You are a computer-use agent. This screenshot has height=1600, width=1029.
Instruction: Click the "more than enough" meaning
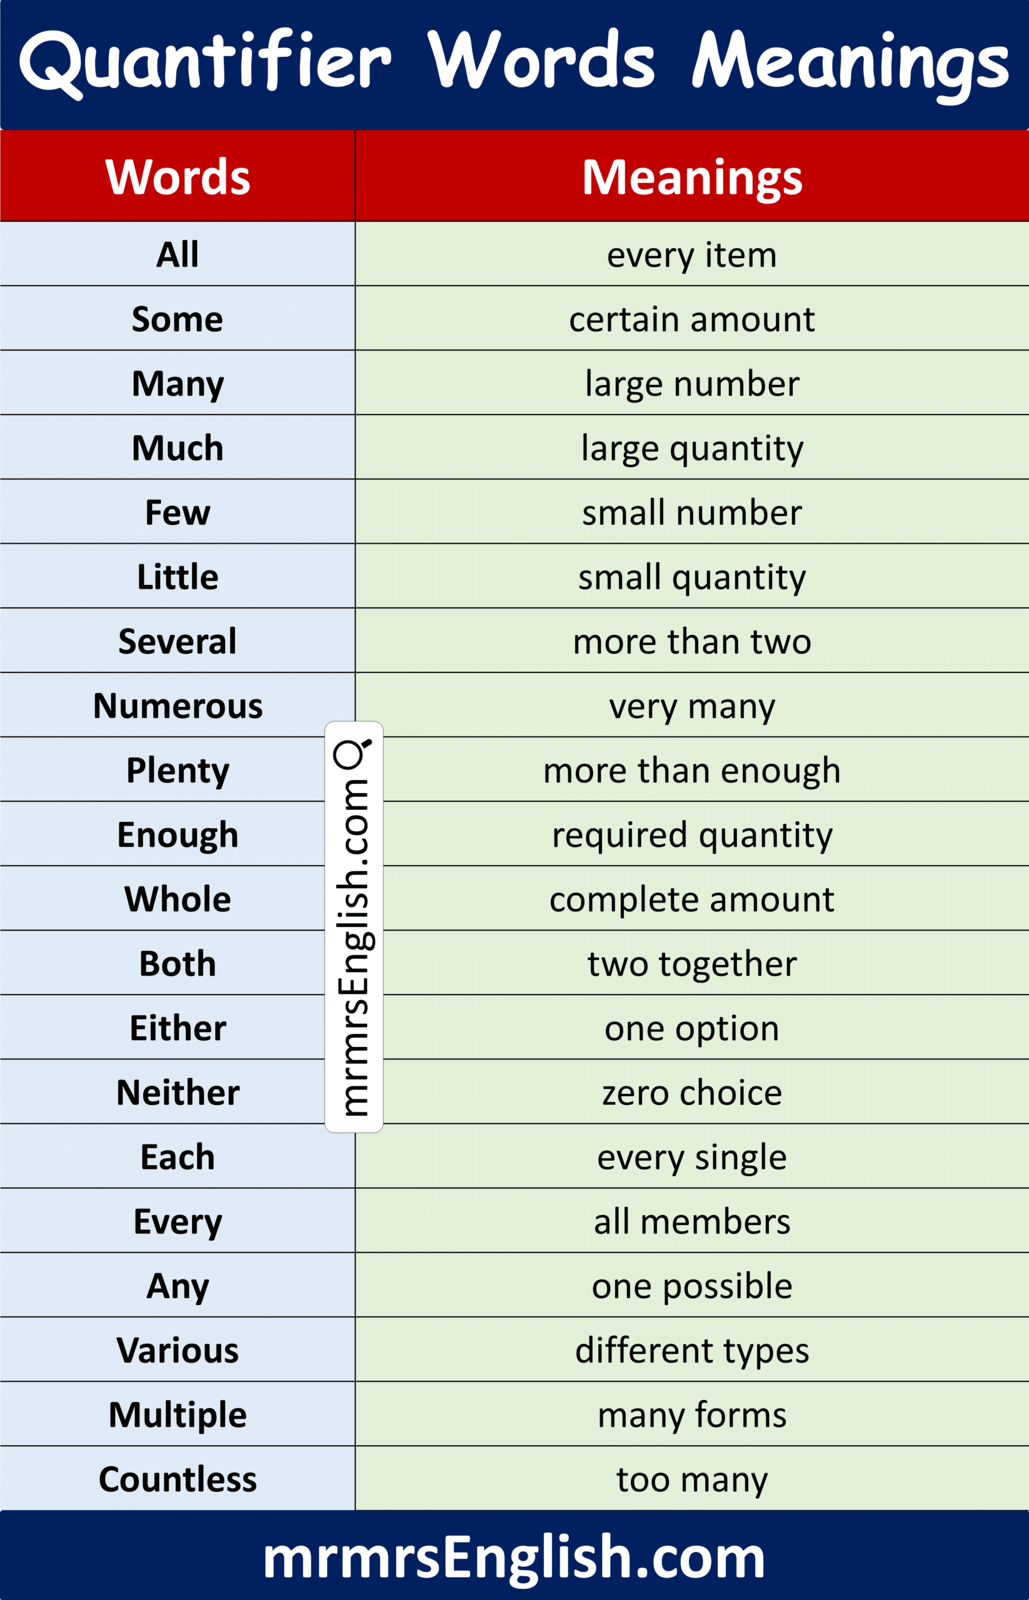point(691,770)
